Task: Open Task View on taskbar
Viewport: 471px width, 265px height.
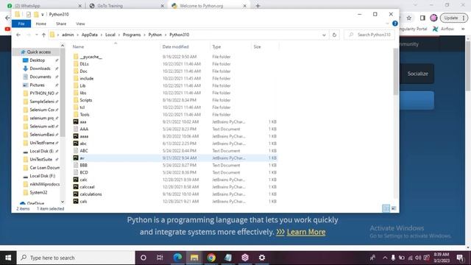Action: pos(160,258)
